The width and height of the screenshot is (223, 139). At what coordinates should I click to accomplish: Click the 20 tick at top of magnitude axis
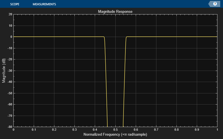click(10, 14)
